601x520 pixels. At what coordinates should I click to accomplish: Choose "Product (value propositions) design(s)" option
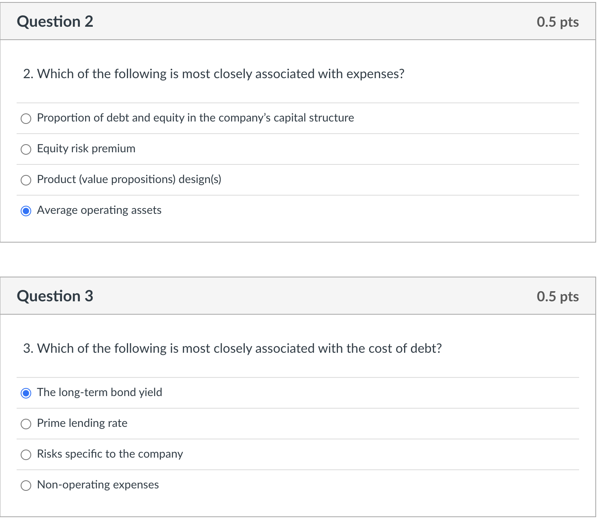click(26, 180)
